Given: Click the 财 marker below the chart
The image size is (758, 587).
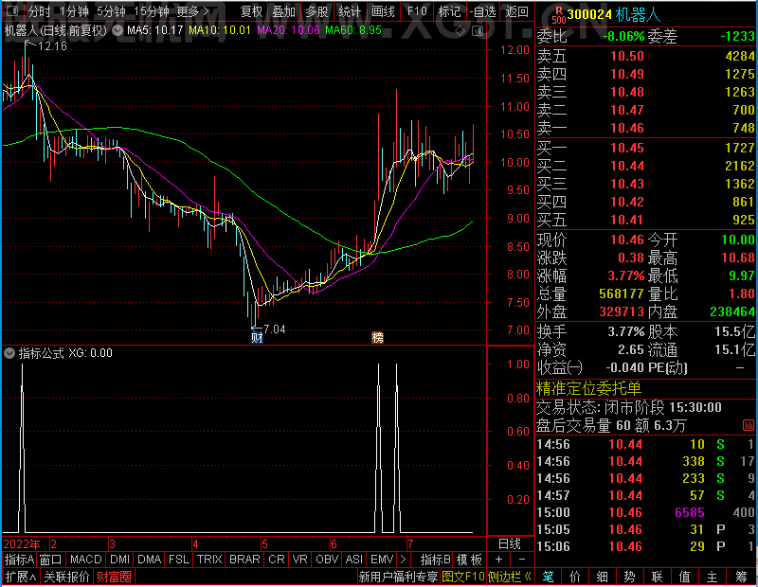Looking at the screenshot, I should coord(257,337).
